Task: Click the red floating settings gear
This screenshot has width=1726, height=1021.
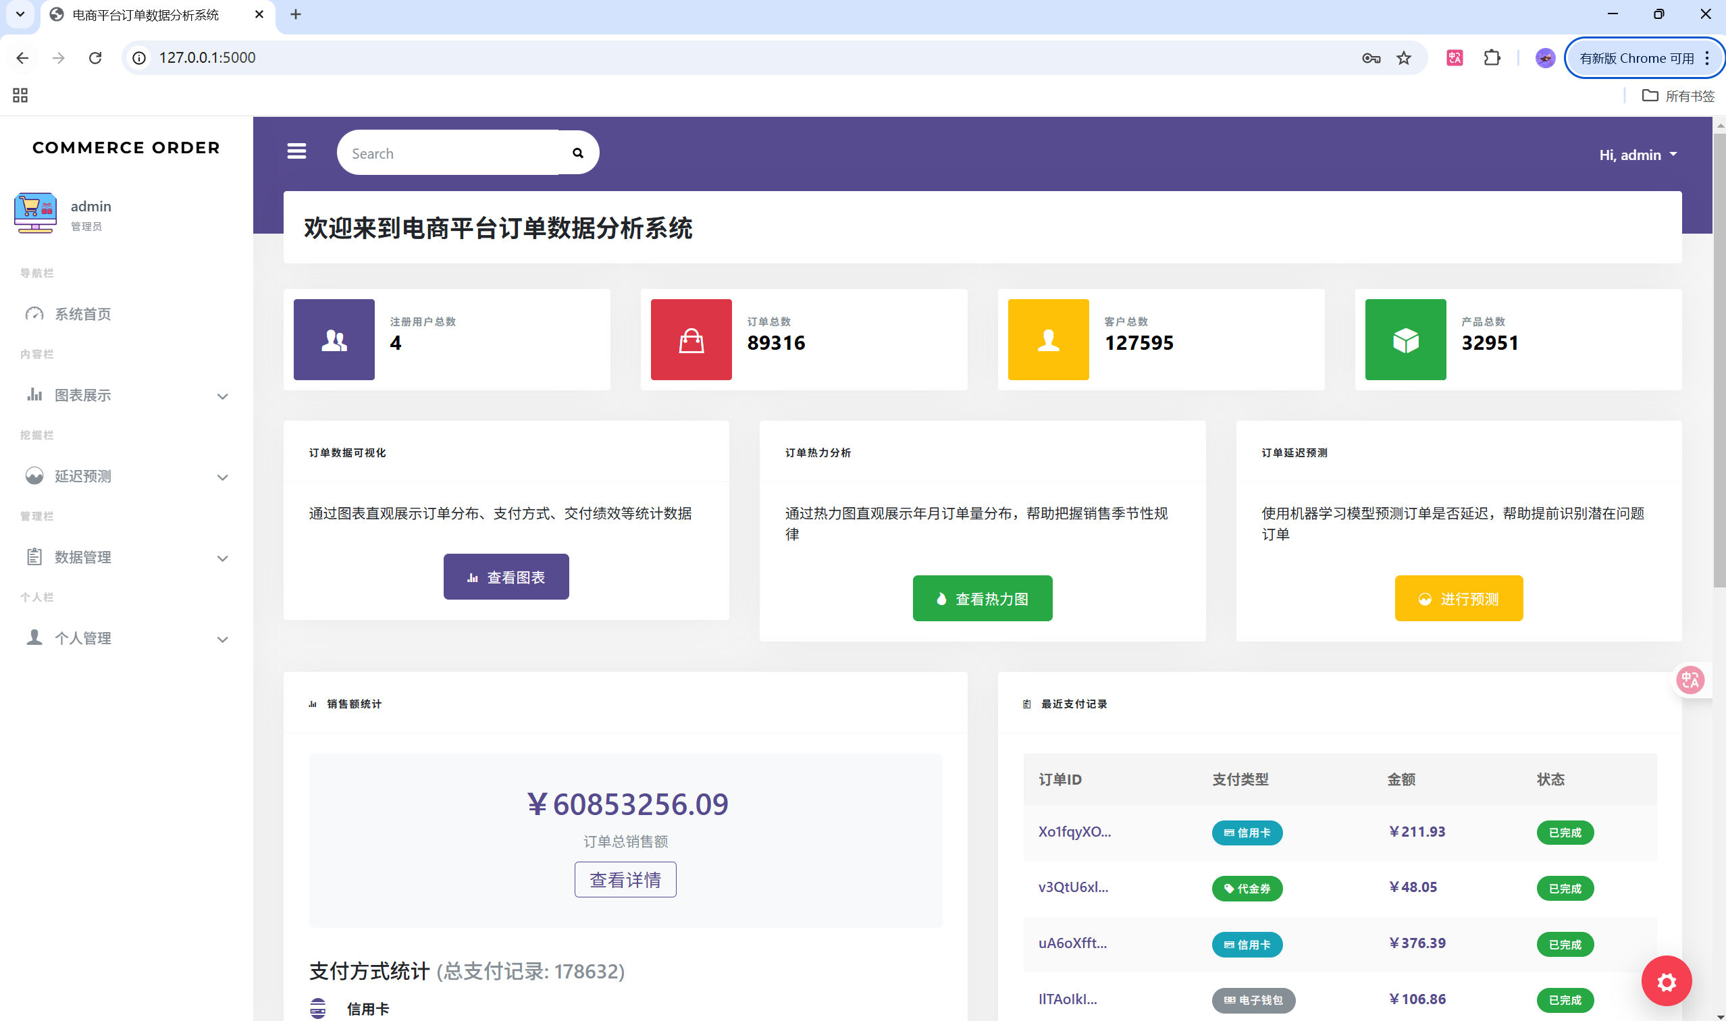Action: point(1665,981)
